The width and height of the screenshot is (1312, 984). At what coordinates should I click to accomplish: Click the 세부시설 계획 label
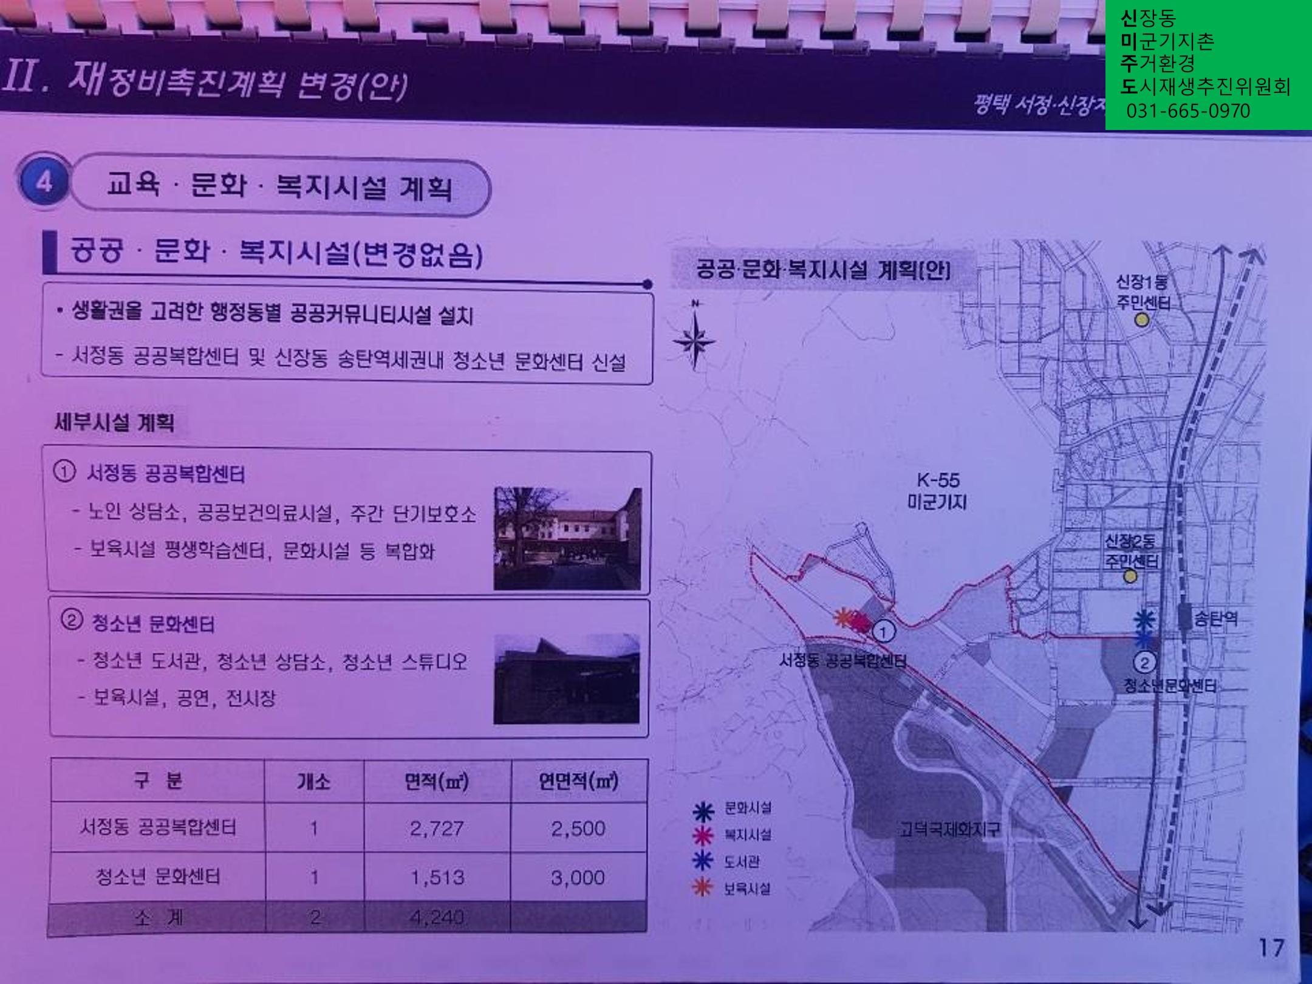pos(114,422)
